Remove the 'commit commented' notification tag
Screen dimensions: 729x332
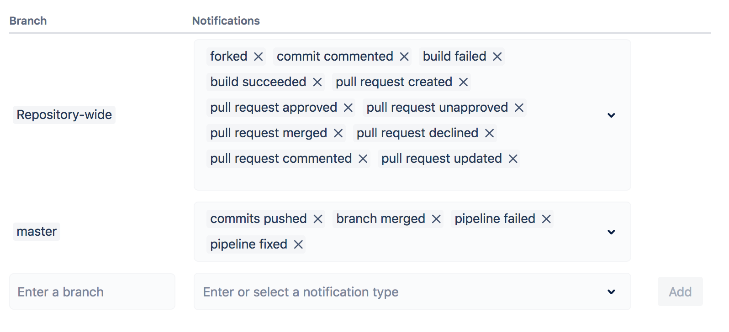(404, 57)
